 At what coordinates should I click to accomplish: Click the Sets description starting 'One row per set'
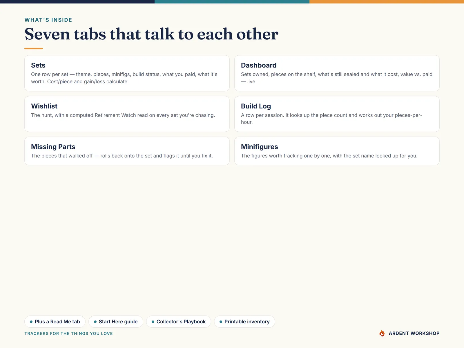tap(124, 78)
